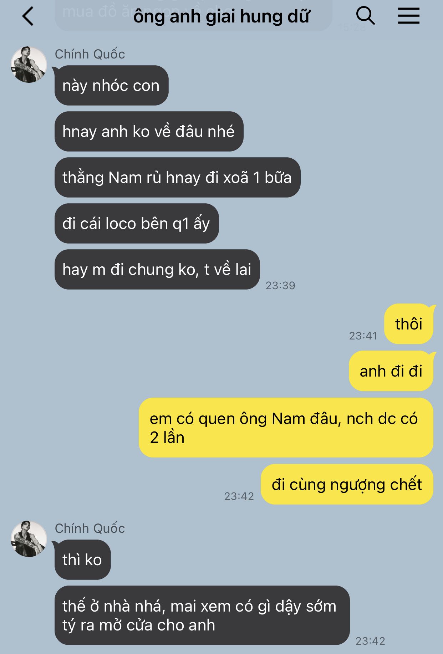
Task: Tap chat title 'ông anh giai hung dữ'
Action: (221, 16)
